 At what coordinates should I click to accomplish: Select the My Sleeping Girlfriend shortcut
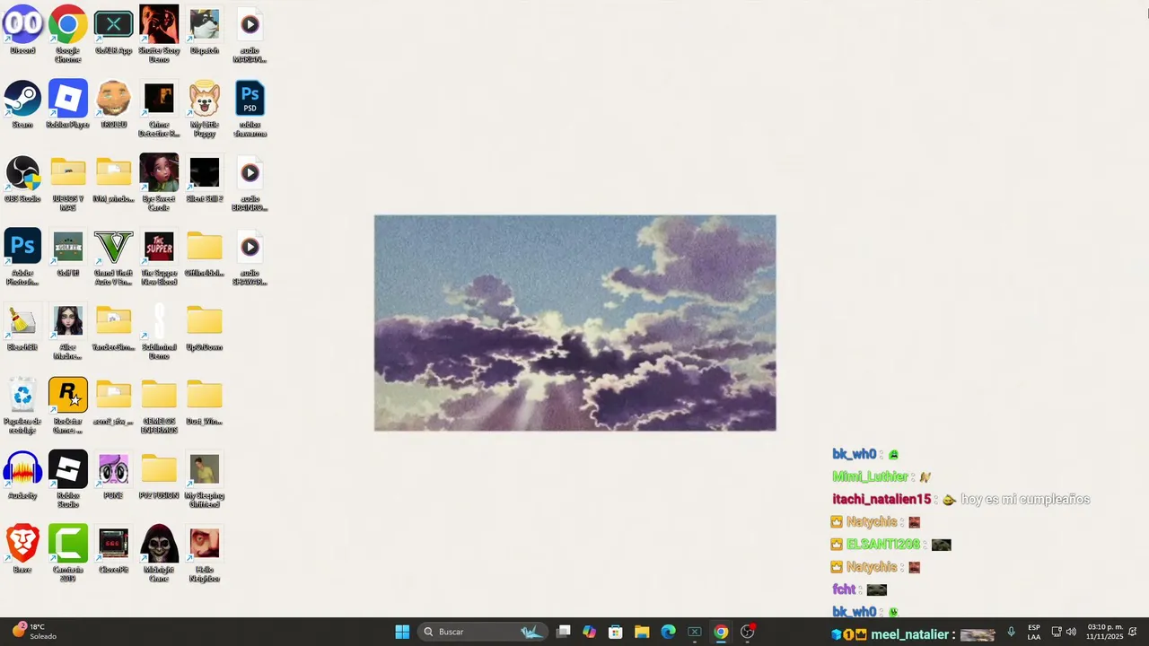205,480
